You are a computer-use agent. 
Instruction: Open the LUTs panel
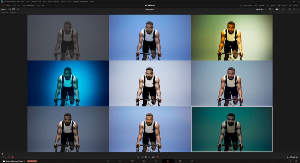[x=17, y=6]
